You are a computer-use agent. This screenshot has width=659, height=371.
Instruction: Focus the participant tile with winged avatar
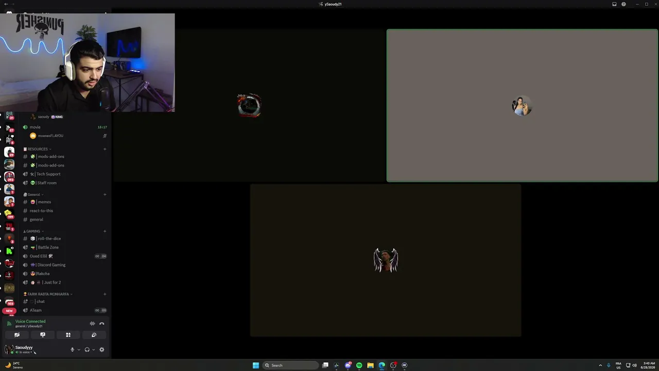(386, 260)
